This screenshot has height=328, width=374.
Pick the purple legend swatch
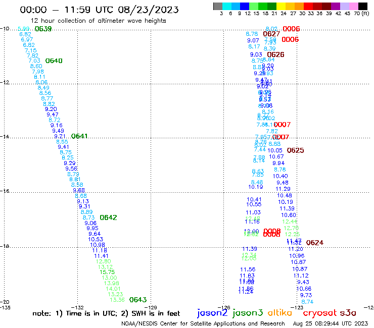[x=336, y=6]
